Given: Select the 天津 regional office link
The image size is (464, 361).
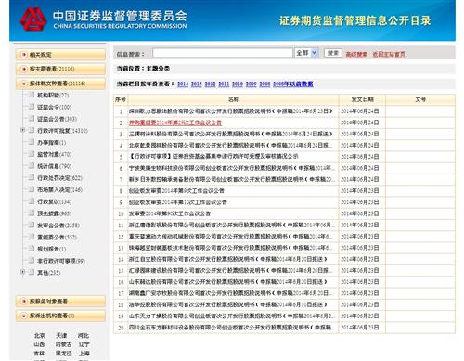Looking at the screenshot, I should click(x=61, y=335).
